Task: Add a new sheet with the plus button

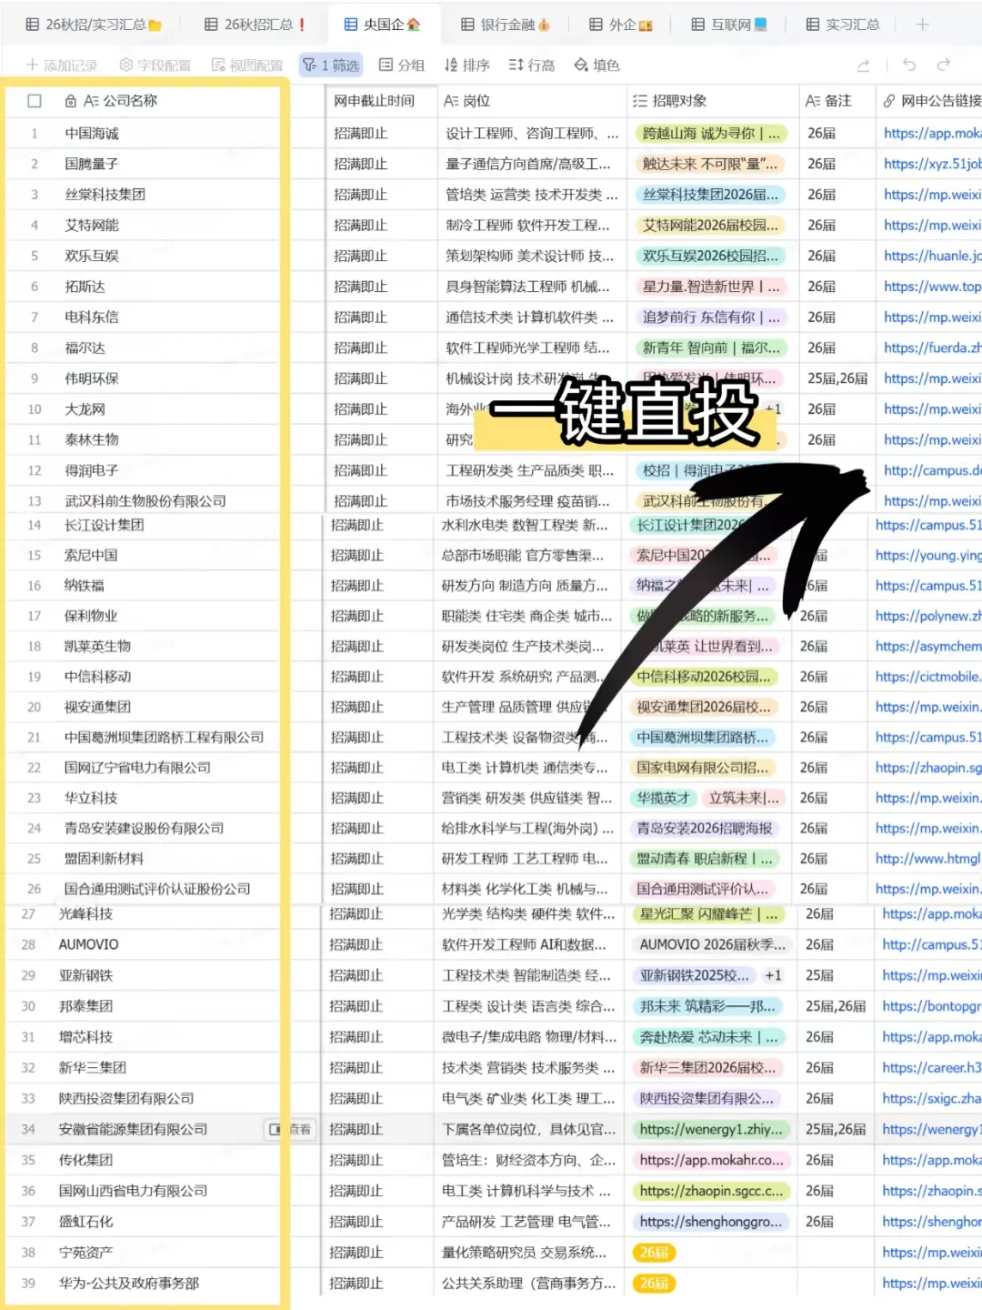Action: (922, 25)
